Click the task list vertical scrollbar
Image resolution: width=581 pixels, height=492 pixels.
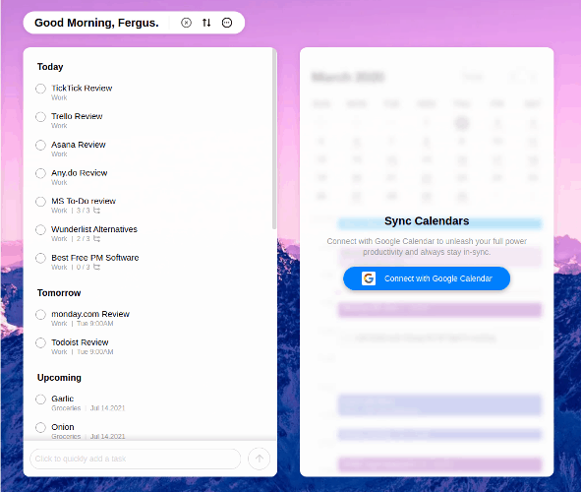[274, 139]
